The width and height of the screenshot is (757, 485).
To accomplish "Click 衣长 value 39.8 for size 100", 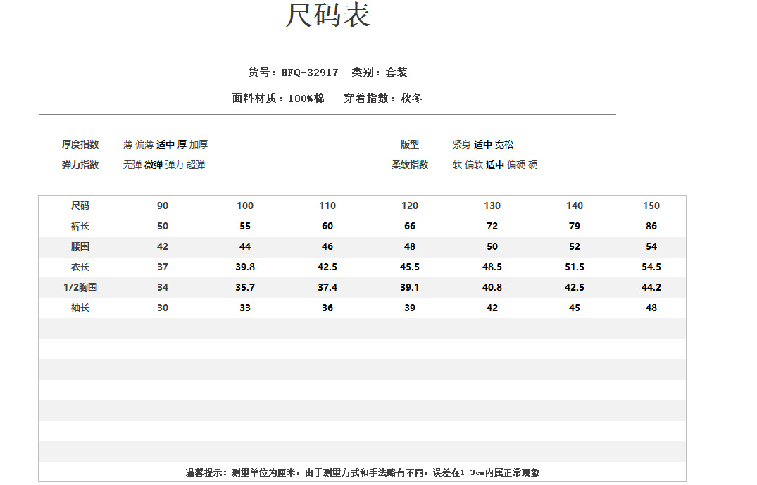I will pos(245,267).
